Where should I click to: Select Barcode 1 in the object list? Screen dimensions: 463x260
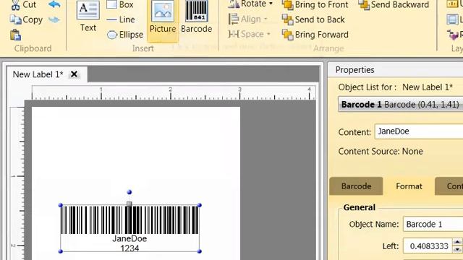point(400,105)
